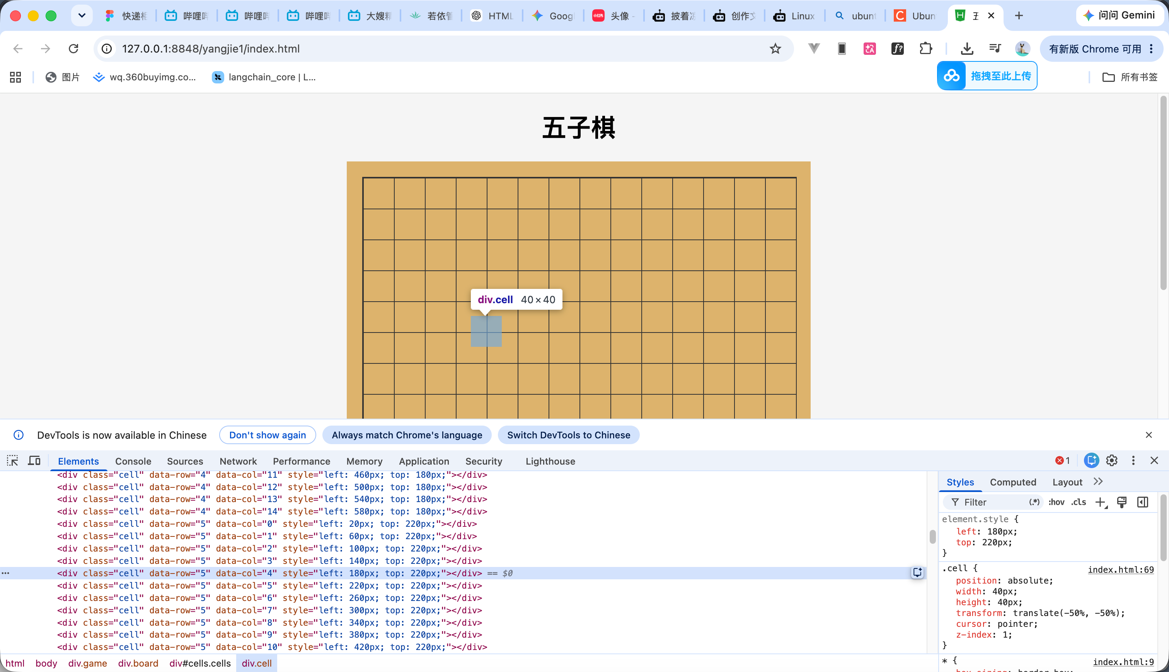Expand the tab search dropdown arrow
The image size is (1169, 672).
click(x=82, y=16)
